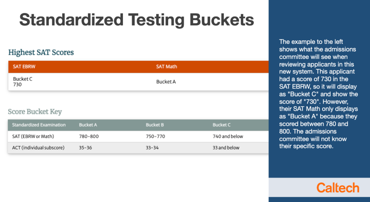
Task: Select the Standardized Examination column header
Action: pyautogui.click(x=39, y=125)
